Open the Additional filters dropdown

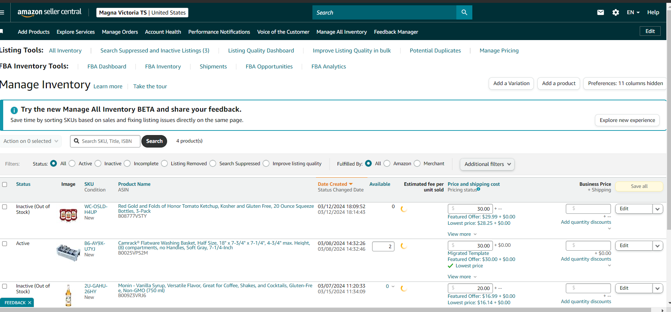tap(487, 164)
